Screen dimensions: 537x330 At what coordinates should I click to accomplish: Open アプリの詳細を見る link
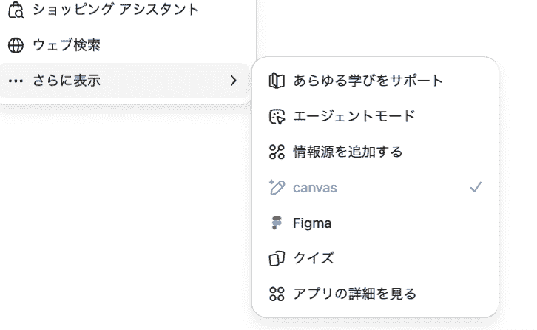pyautogui.click(x=354, y=294)
